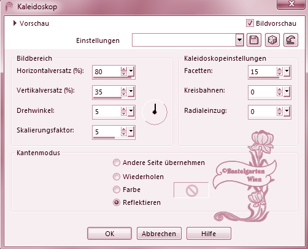Choose the Farbe edge mode option
Viewport: 308px width, 249px height.
[x=117, y=190]
